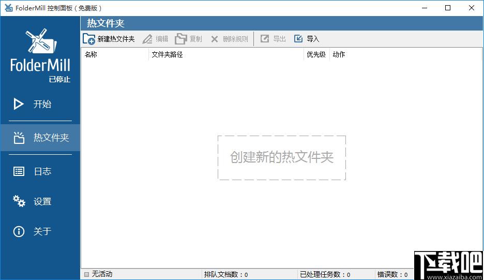
Task: Click the 已处理任务数 status bar text
Action: click(325, 274)
